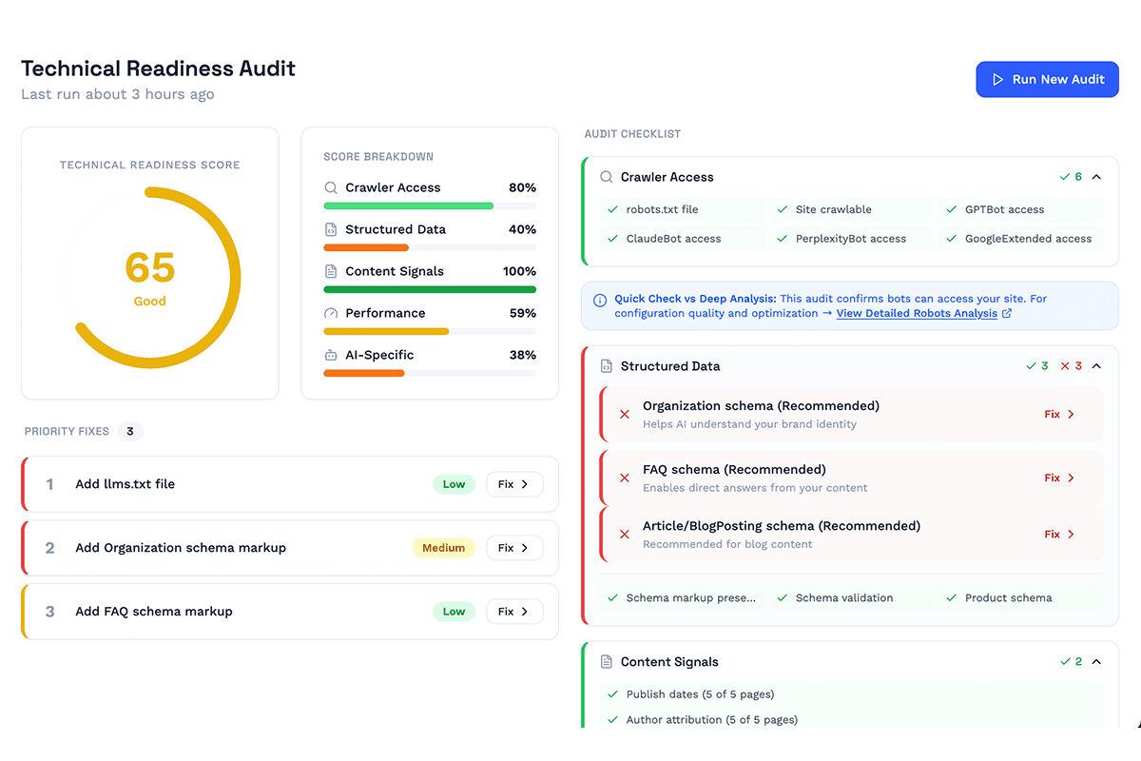The height and width of the screenshot is (761, 1141).
Task: Click the check mark beside GPTBot access
Action: (x=954, y=209)
